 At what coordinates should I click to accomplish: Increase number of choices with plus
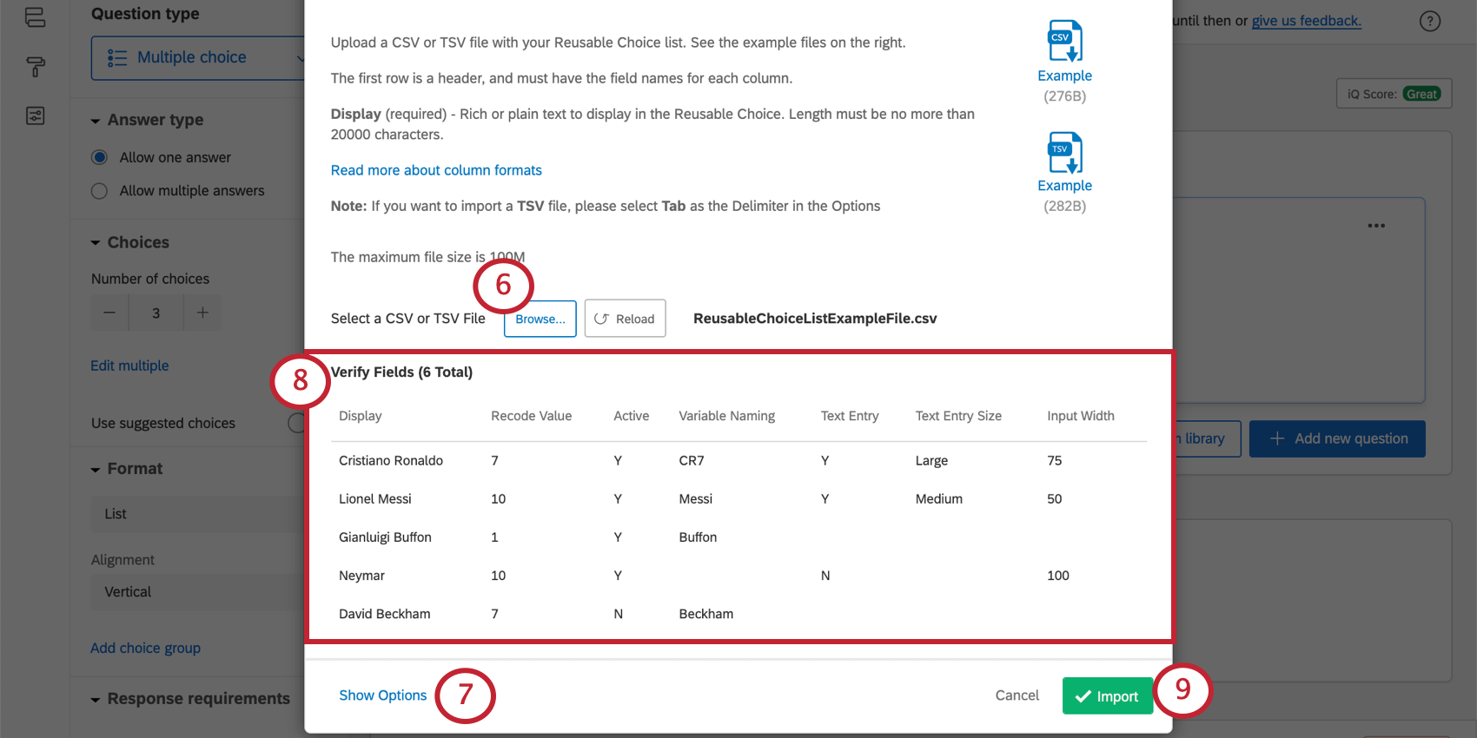point(202,313)
